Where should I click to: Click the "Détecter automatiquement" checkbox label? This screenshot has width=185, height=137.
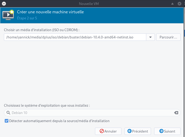59,121
